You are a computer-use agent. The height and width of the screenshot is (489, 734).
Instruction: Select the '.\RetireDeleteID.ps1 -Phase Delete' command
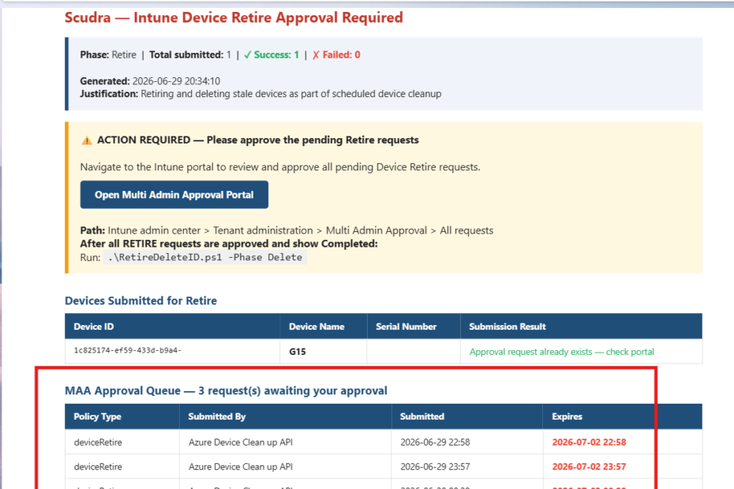[205, 257]
